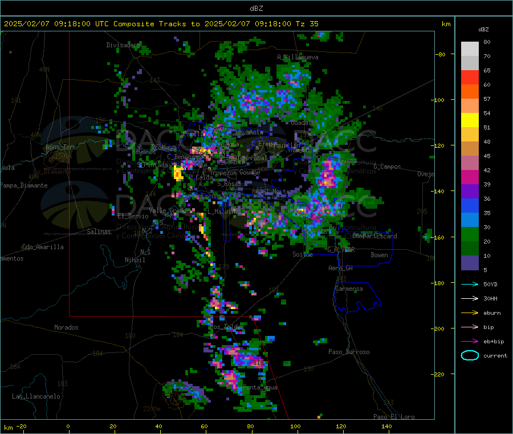Screen dimensions: 513x434
Task: Click the magenta eb+bip arrow legend icon
Action: click(470, 342)
